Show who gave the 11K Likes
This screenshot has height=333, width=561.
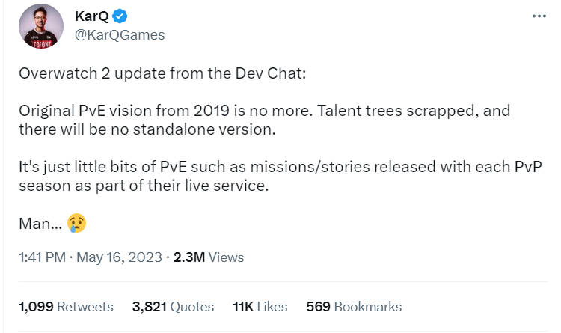point(260,307)
